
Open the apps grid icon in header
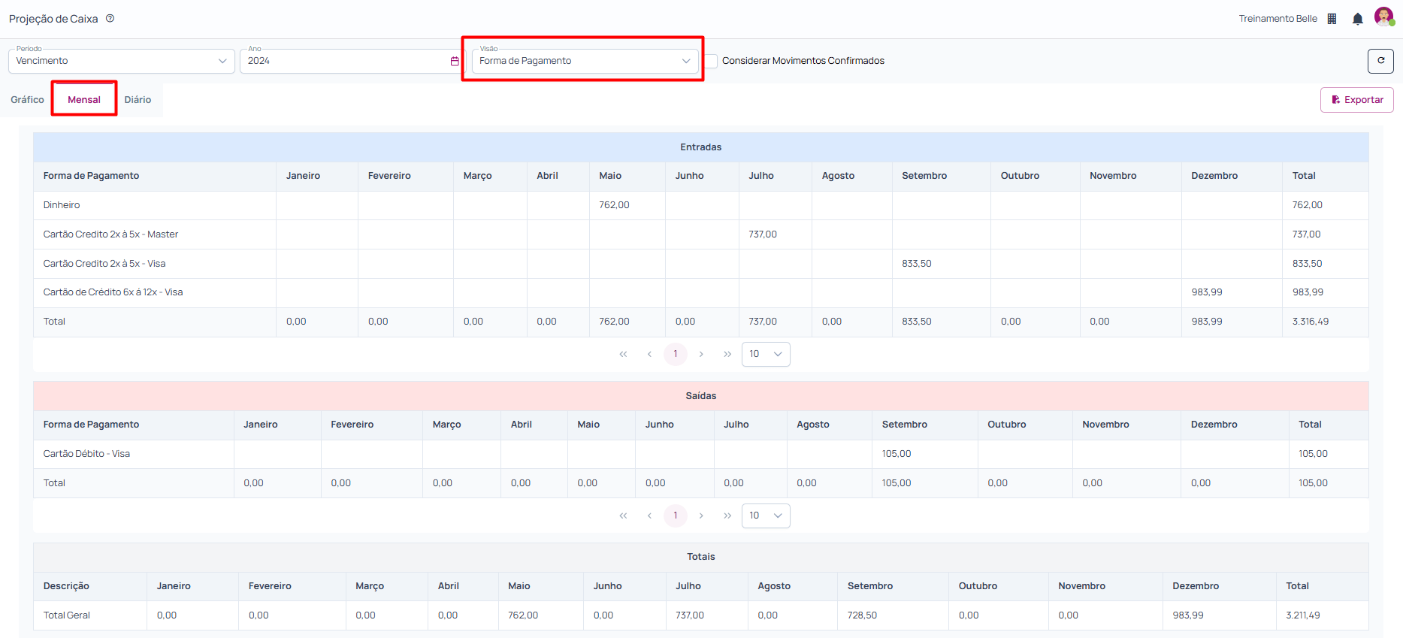[1332, 19]
